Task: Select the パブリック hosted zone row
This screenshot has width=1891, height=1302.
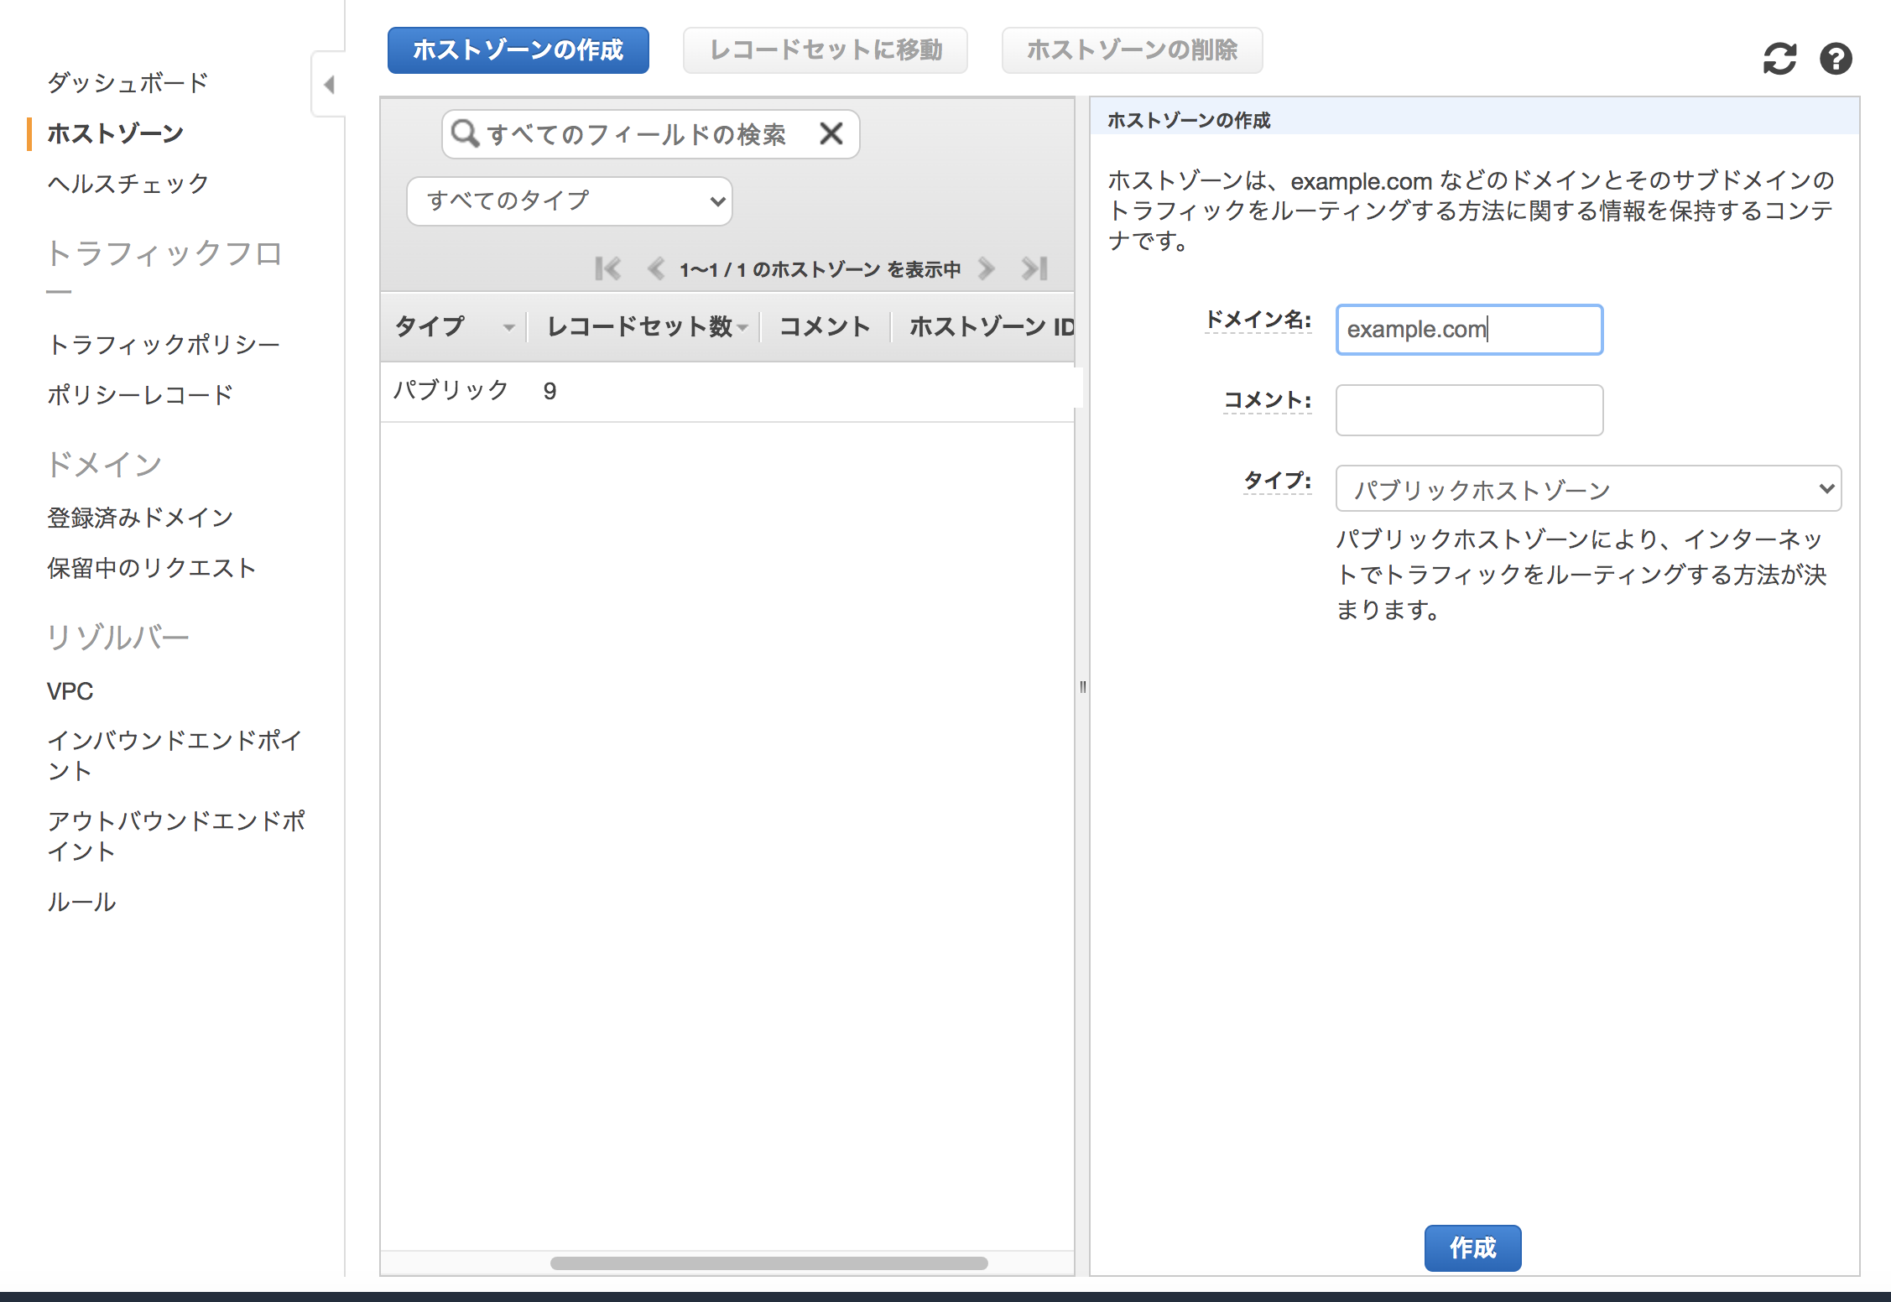Action: (727, 391)
